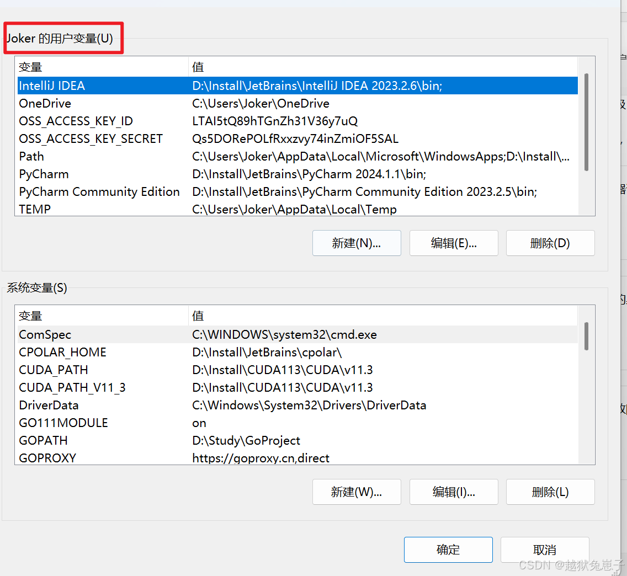
Task: Select the CPOLAR_HOME system variable
Action: tap(297, 352)
